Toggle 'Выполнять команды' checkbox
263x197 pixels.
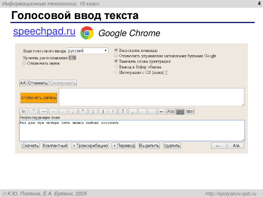coord(116,50)
